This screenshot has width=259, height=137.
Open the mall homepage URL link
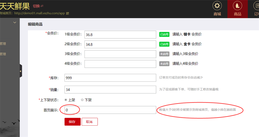pyautogui.click(x=39, y=13)
